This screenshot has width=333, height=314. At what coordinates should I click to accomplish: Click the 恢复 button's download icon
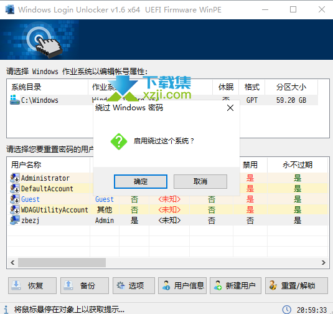(16, 285)
